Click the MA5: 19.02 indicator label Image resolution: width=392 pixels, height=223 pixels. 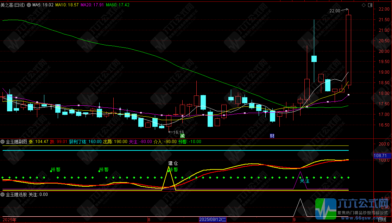(x=43, y=5)
